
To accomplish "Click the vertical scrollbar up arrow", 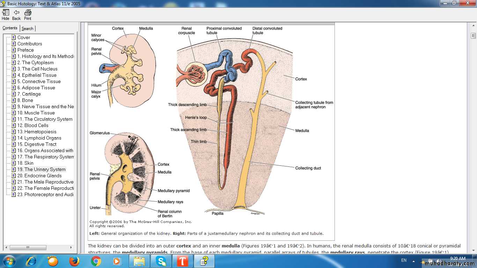I will tap(473, 26).
